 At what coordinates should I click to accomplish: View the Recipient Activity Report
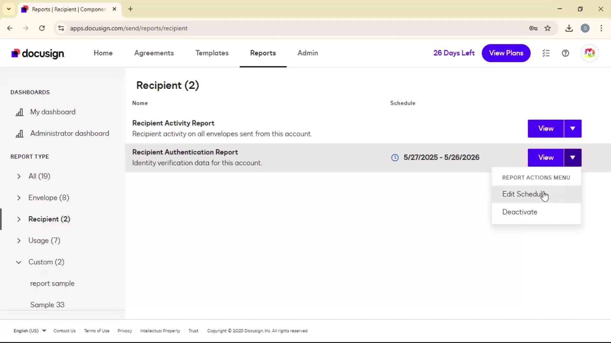(x=546, y=129)
